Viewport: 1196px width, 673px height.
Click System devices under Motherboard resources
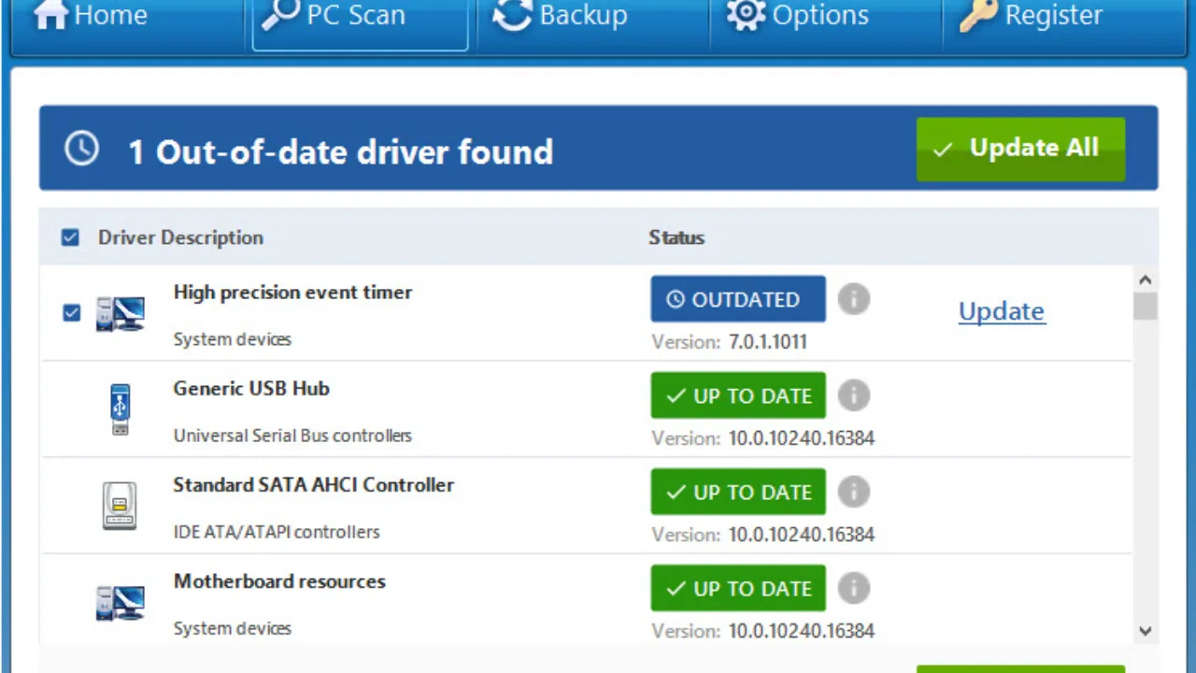click(233, 628)
